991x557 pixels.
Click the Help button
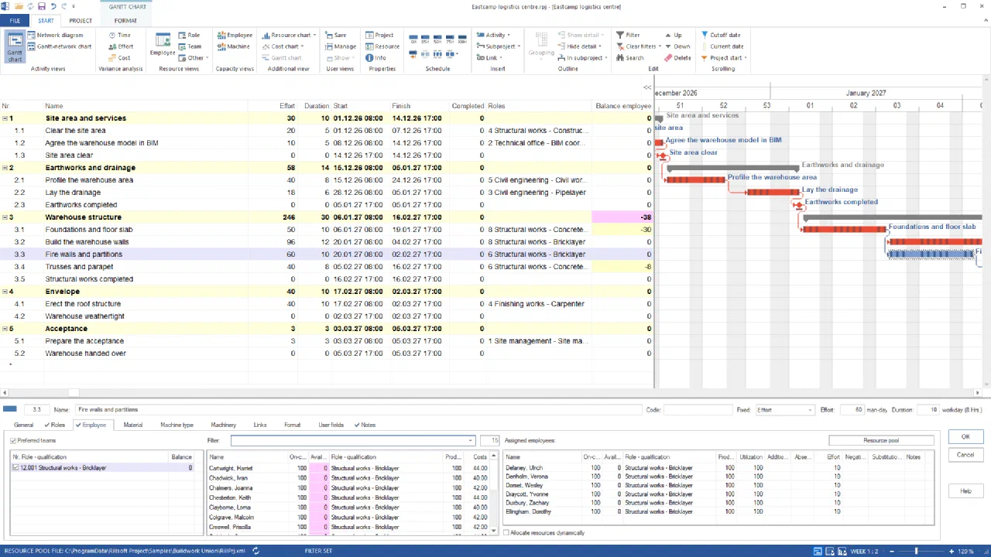pos(965,491)
